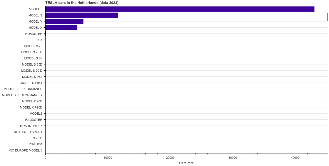
Task: Click the x-axis tick label '10000'
Action: point(108,157)
